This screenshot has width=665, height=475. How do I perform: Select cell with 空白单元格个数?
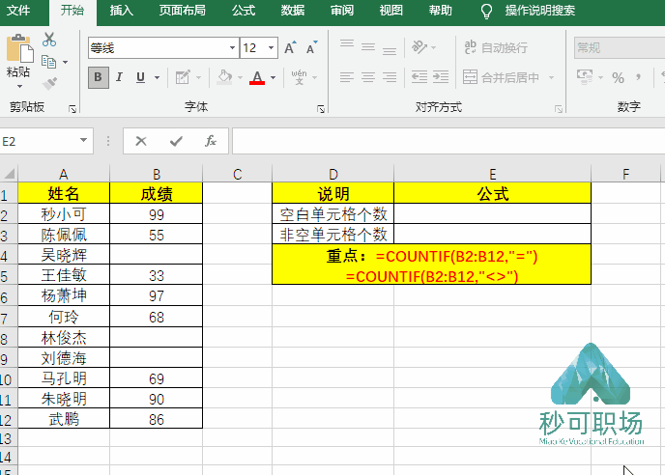pos(333,213)
